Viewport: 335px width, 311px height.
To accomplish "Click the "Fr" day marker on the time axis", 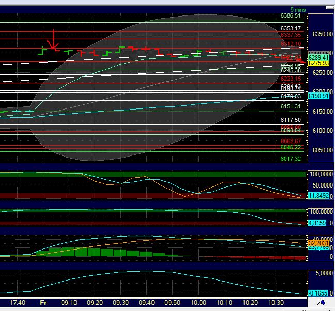I will 43,303.
